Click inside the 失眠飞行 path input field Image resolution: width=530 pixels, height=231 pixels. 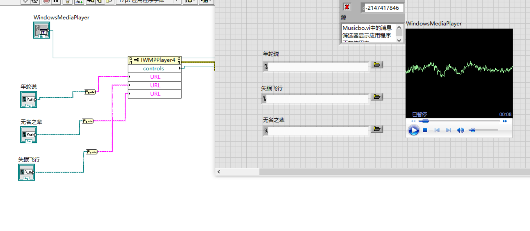(318, 99)
